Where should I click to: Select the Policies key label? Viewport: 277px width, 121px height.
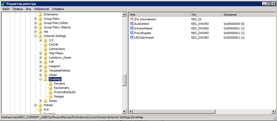(48, 105)
